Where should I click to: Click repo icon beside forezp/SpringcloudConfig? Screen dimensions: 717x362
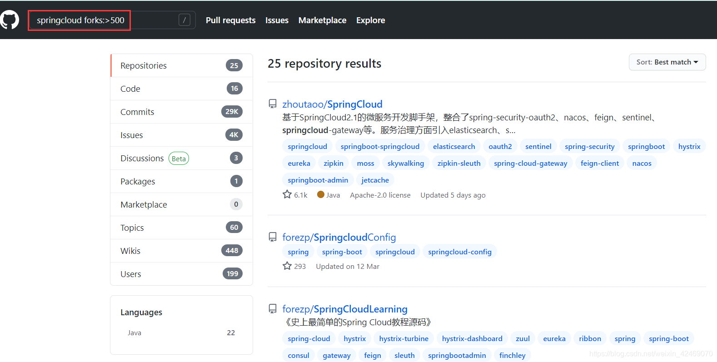[x=273, y=237]
